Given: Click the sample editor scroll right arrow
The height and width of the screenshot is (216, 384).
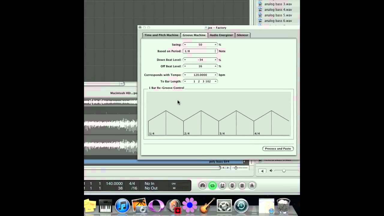Looking at the screenshot, I should click(x=228, y=168).
